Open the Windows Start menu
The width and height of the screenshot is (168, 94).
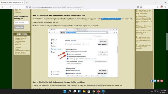coord(65,91)
